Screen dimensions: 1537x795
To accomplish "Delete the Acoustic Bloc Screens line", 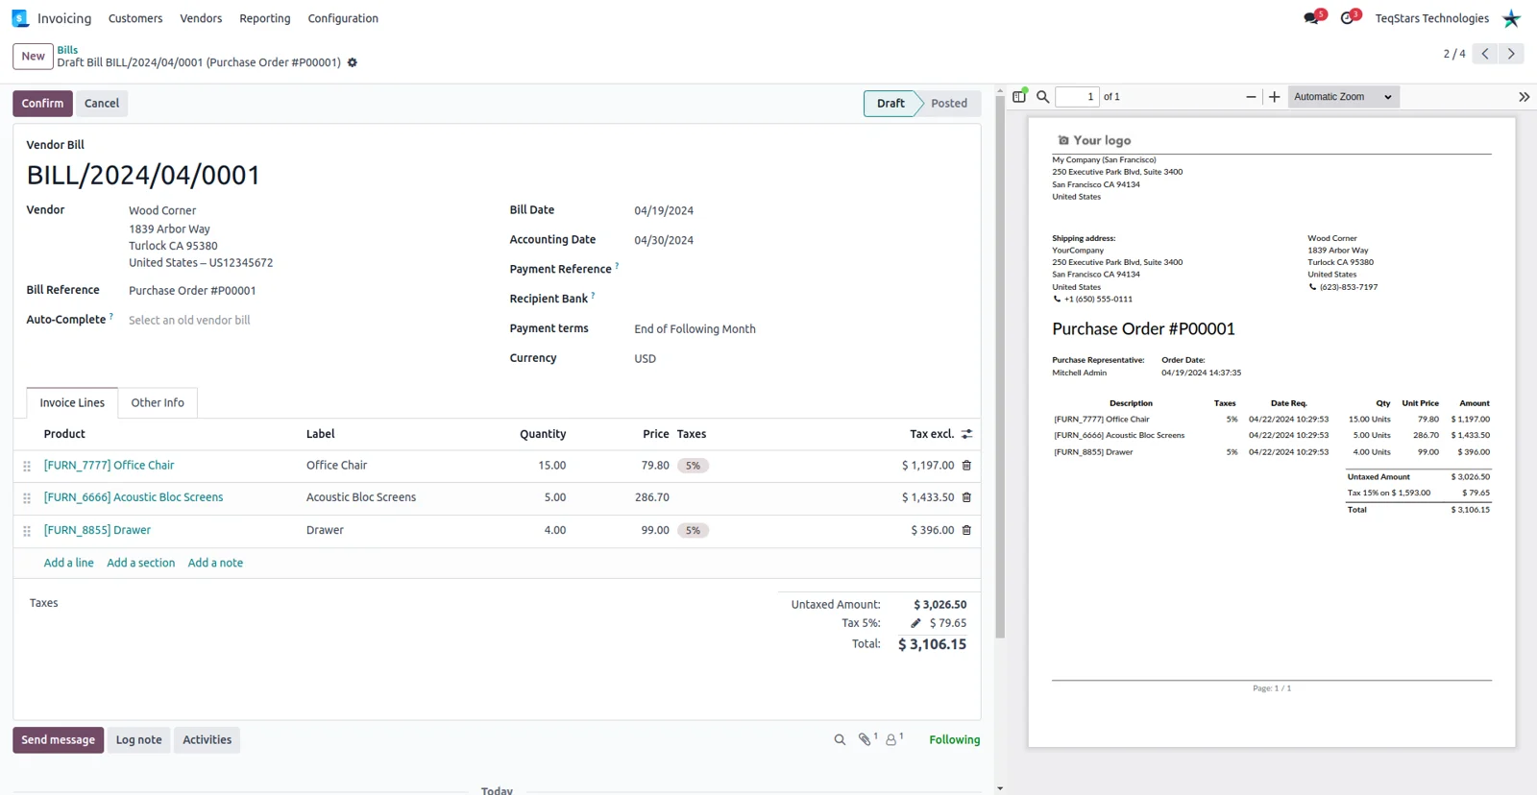I will click(966, 497).
